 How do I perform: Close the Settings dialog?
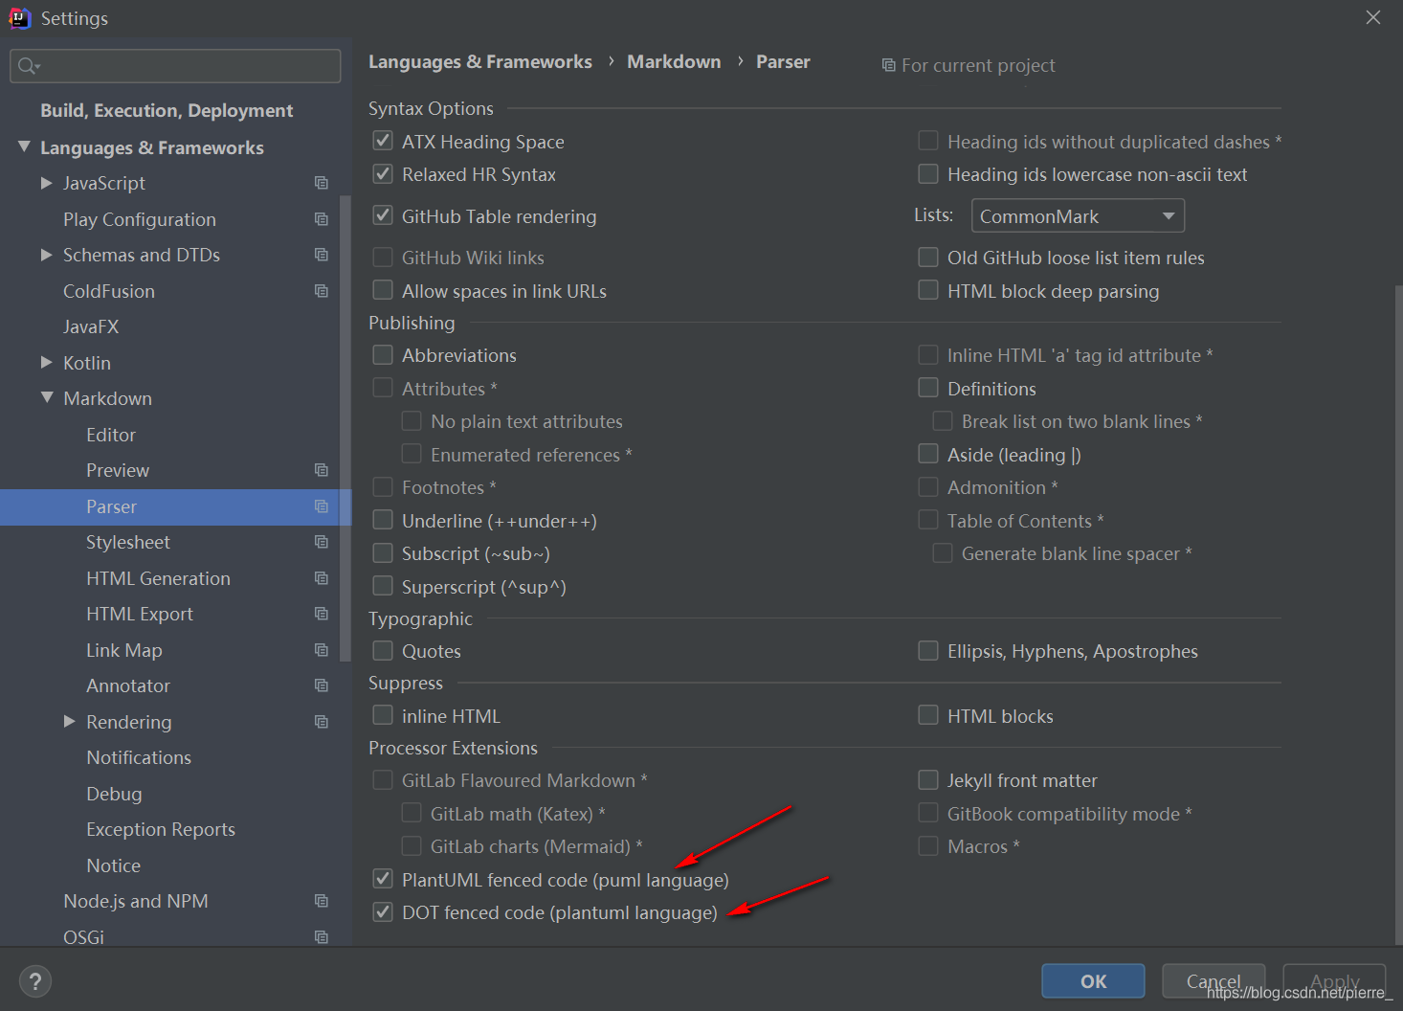pyautogui.click(x=1373, y=18)
